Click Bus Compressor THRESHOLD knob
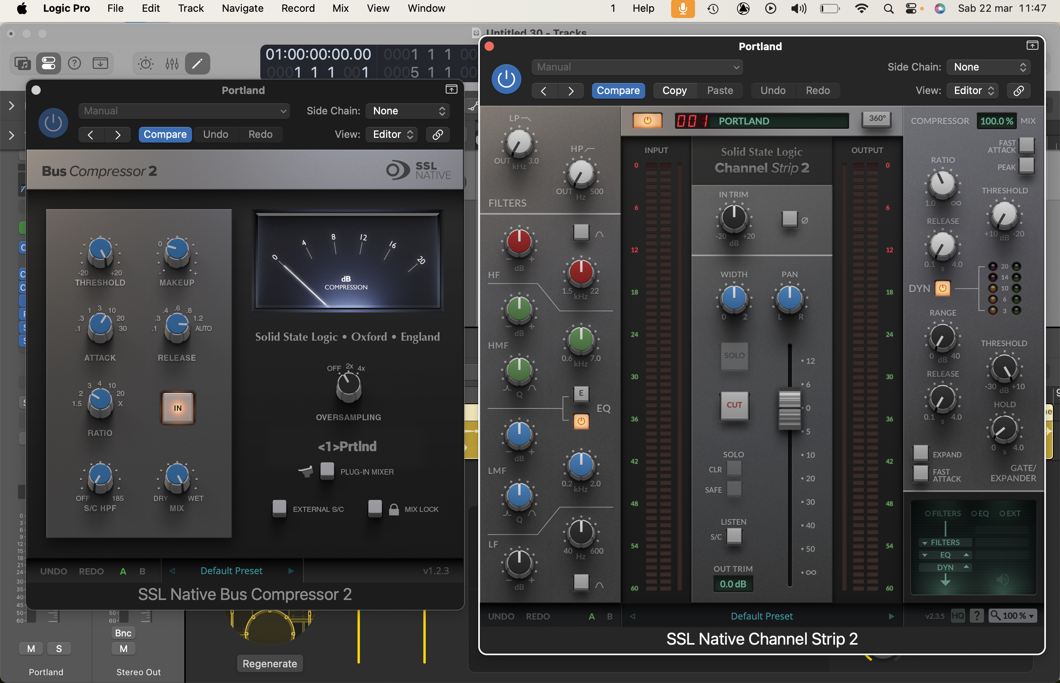The height and width of the screenshot is (683, 1060). pos(100,251)
